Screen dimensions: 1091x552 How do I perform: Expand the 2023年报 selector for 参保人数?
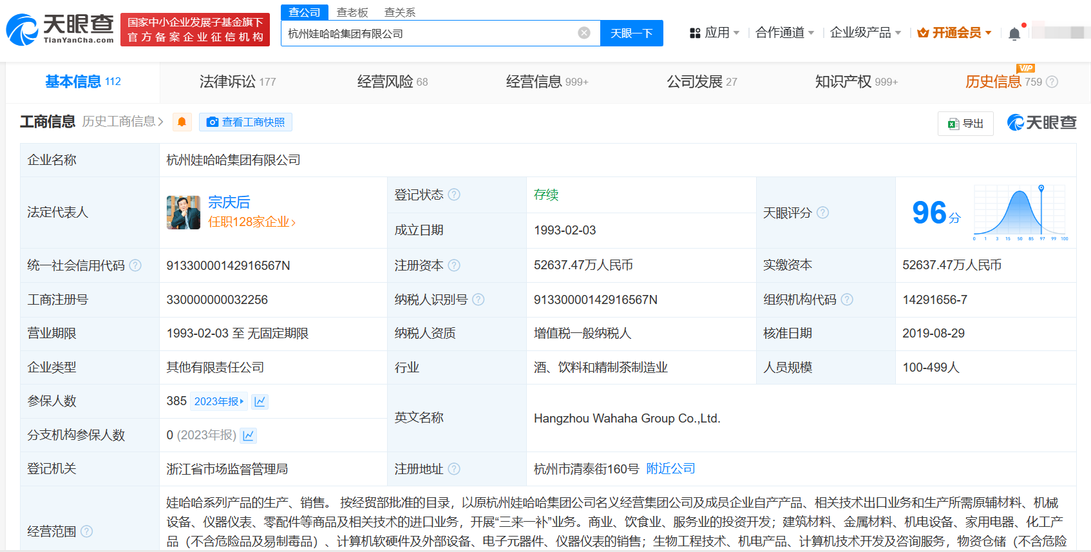219,401
